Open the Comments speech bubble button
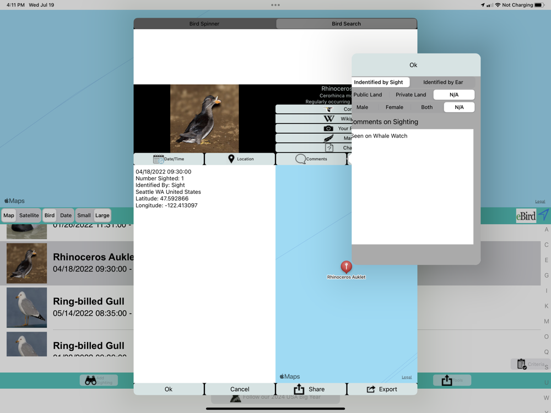 coord(311,159)
